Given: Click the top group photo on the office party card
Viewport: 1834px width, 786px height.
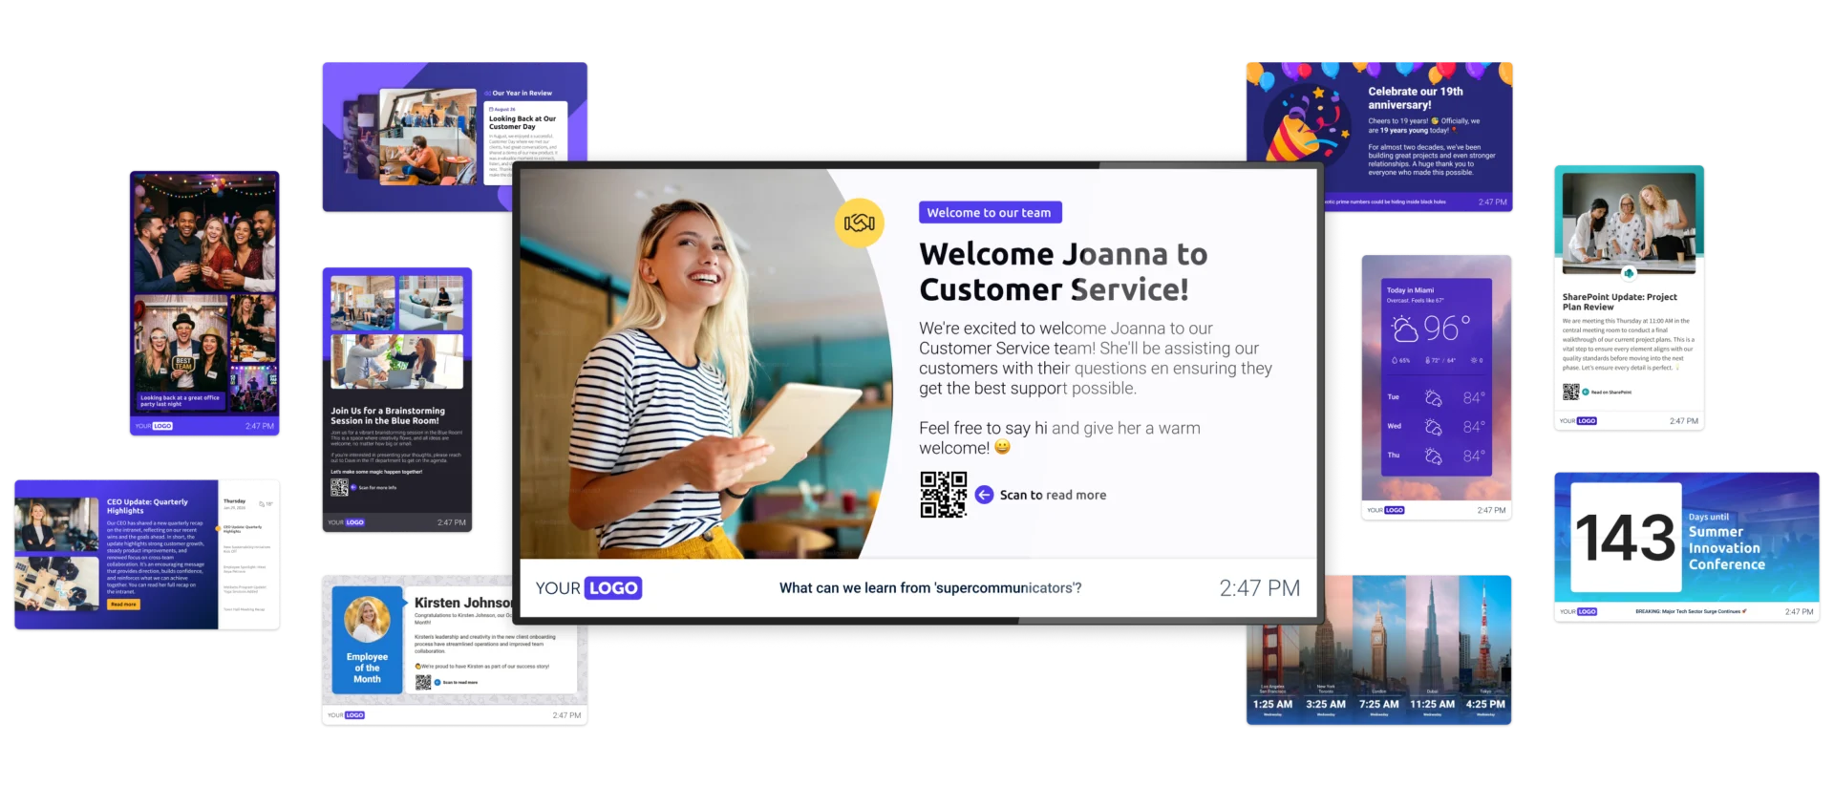Looking at the screenshot, I should click(x=204, y=233).
